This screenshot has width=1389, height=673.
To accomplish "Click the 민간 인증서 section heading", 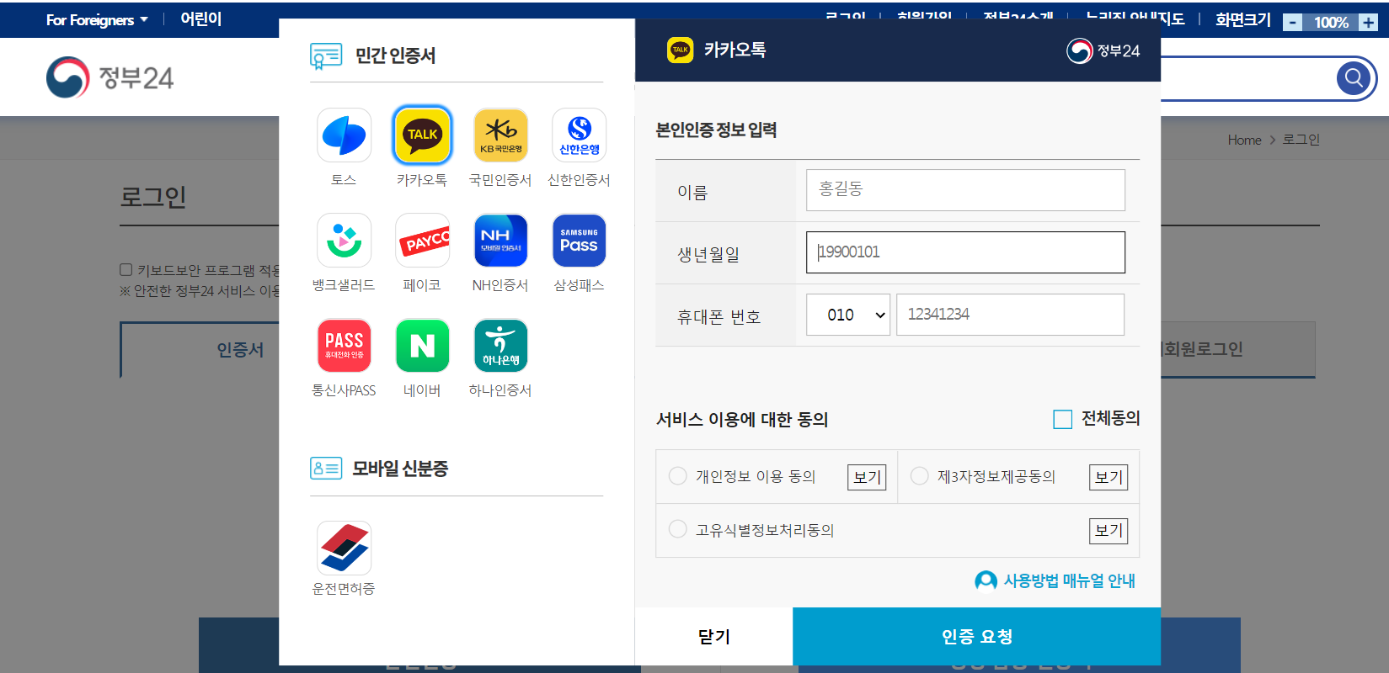I will coord(395,56).
